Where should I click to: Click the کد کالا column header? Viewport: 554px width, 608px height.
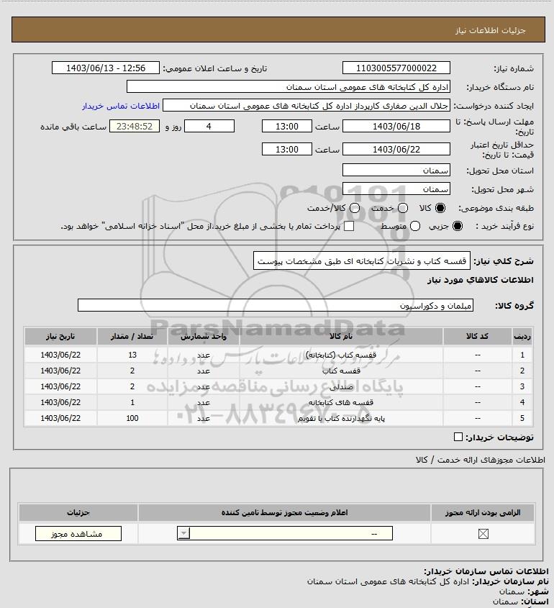coord(477,336)
